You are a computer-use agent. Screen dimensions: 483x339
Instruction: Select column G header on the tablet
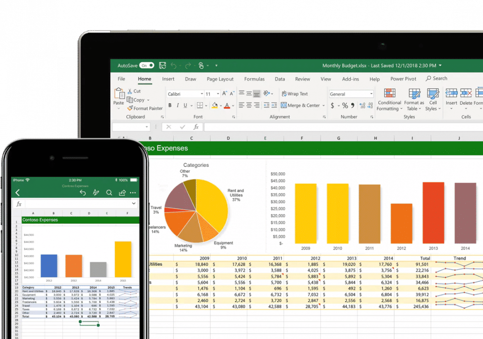[339, 138]
